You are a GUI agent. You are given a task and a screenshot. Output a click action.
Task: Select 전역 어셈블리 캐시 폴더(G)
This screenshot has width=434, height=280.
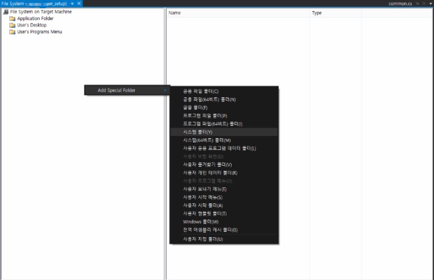point(224,230)
